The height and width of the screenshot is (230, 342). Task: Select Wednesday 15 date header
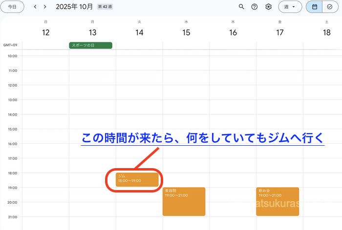tap(186, 32)
